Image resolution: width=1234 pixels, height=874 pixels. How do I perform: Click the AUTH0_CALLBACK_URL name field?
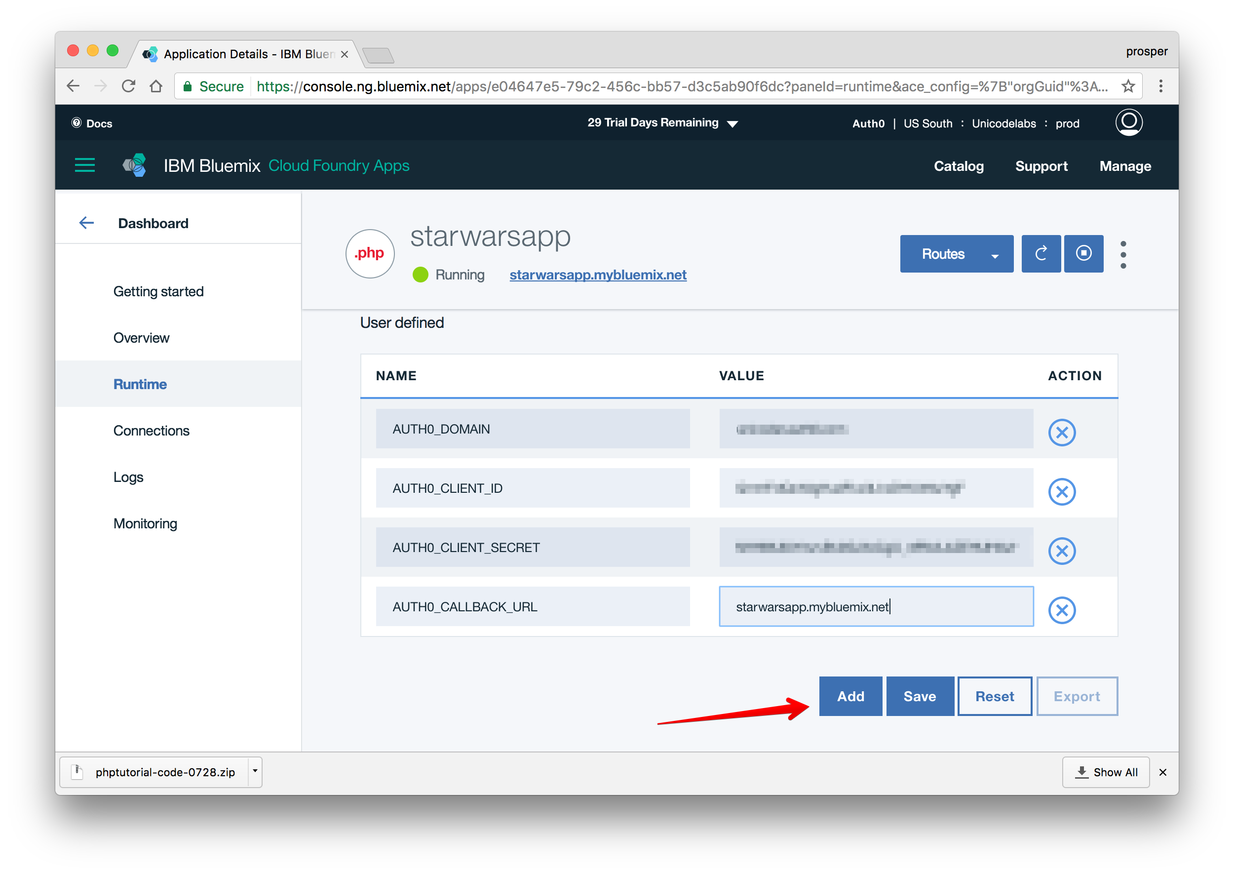[533, 606]
